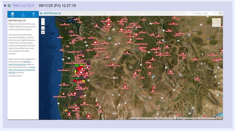
Task: Click the Valley Creek fire label
Action: [x=156, y=23]
